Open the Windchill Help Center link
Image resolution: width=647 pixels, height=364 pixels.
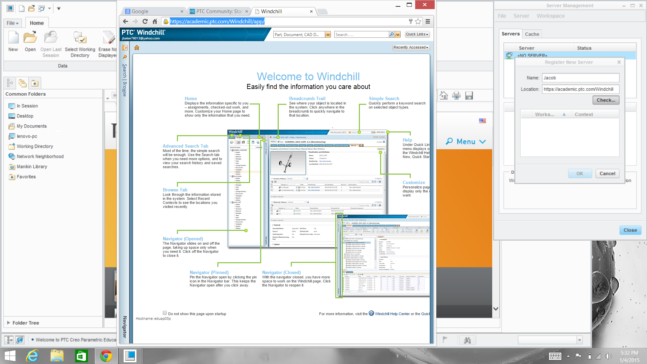tap(392, 314)
